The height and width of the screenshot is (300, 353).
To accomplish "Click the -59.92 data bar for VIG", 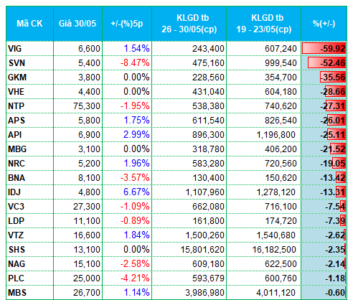I will [x=324, y=49].
